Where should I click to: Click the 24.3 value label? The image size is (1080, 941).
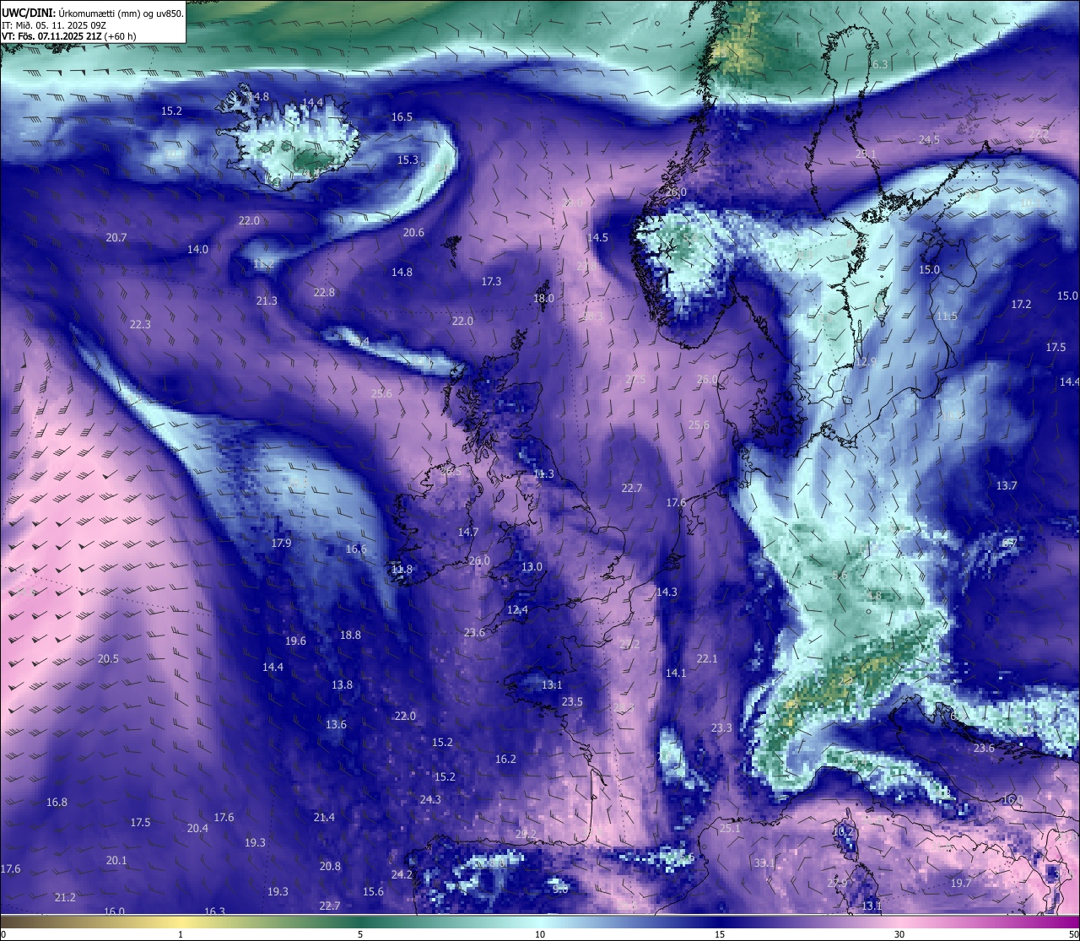pos(430,800)
